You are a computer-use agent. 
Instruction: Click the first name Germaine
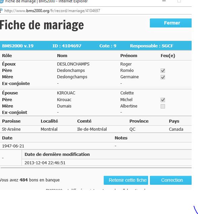[129, 77]
